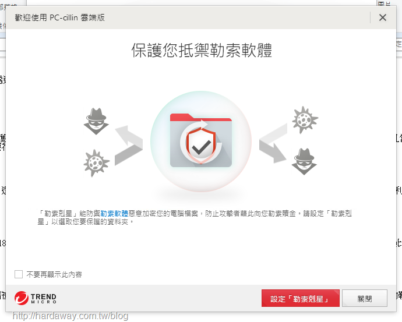Open the 勒索軟體 hyperlink

114,213
